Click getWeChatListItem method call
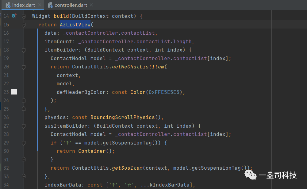Image resolution: width=307 pixels, height=189 pixels. pos(138,67)
